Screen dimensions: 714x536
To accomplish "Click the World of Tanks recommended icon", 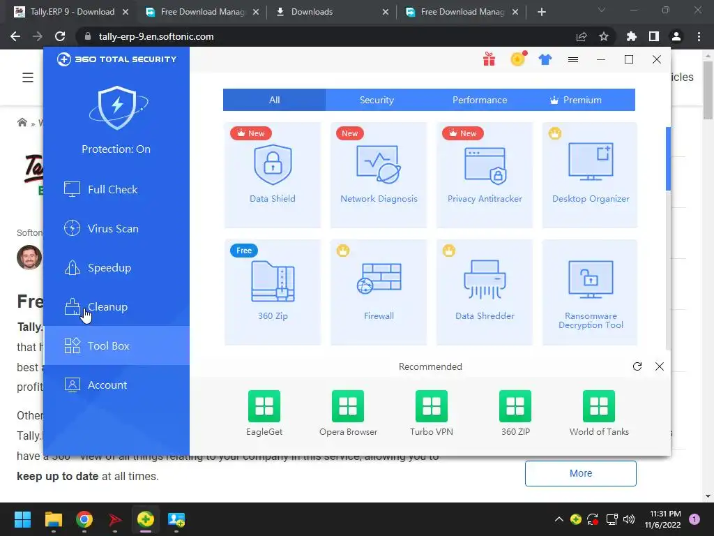I will click(599, 406).
